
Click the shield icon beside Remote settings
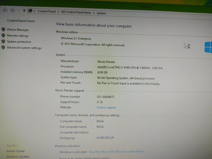(4, 35)
